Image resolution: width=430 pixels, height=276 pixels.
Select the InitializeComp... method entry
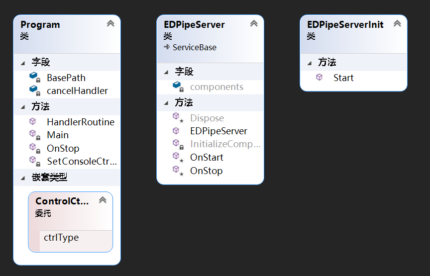coord(225,144)
